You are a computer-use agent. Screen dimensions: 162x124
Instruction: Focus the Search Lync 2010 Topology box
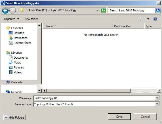click(x=131, y=10)
